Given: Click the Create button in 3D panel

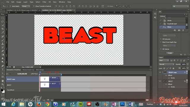Looking at the screenshot, I should click(170, 53).
